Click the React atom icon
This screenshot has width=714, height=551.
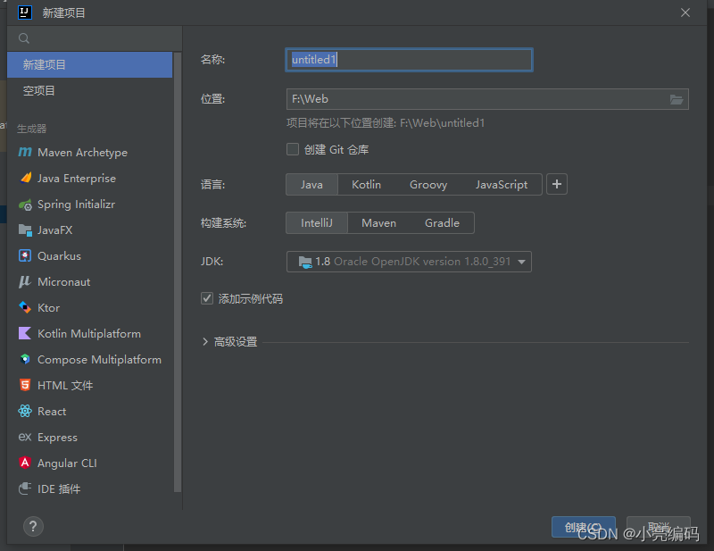[x=25, y=411]
